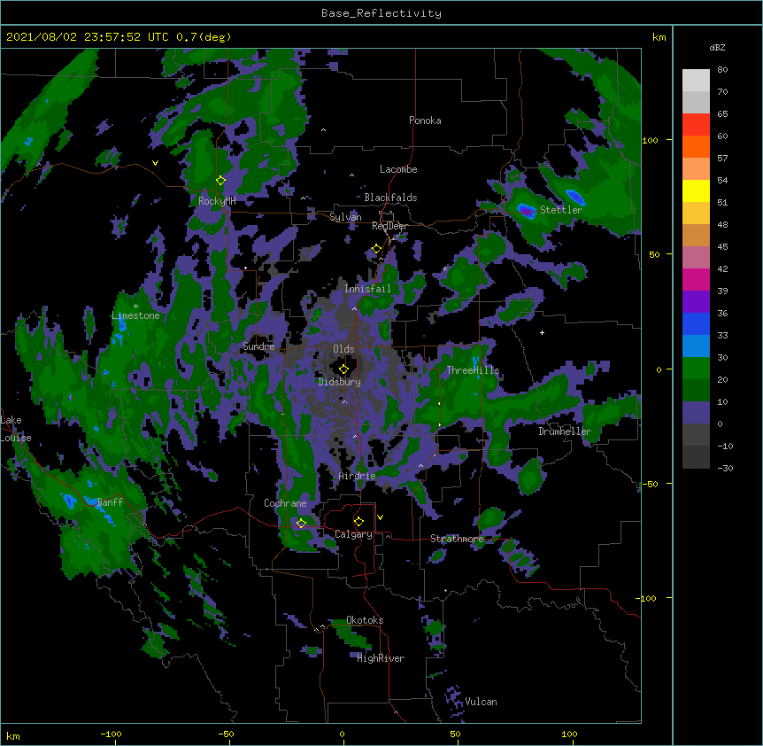The width and height of the screenshot is (763, 746).
Task: Pick the orange 57-60 dBZ legend swatch
Action: coord(696,146)
